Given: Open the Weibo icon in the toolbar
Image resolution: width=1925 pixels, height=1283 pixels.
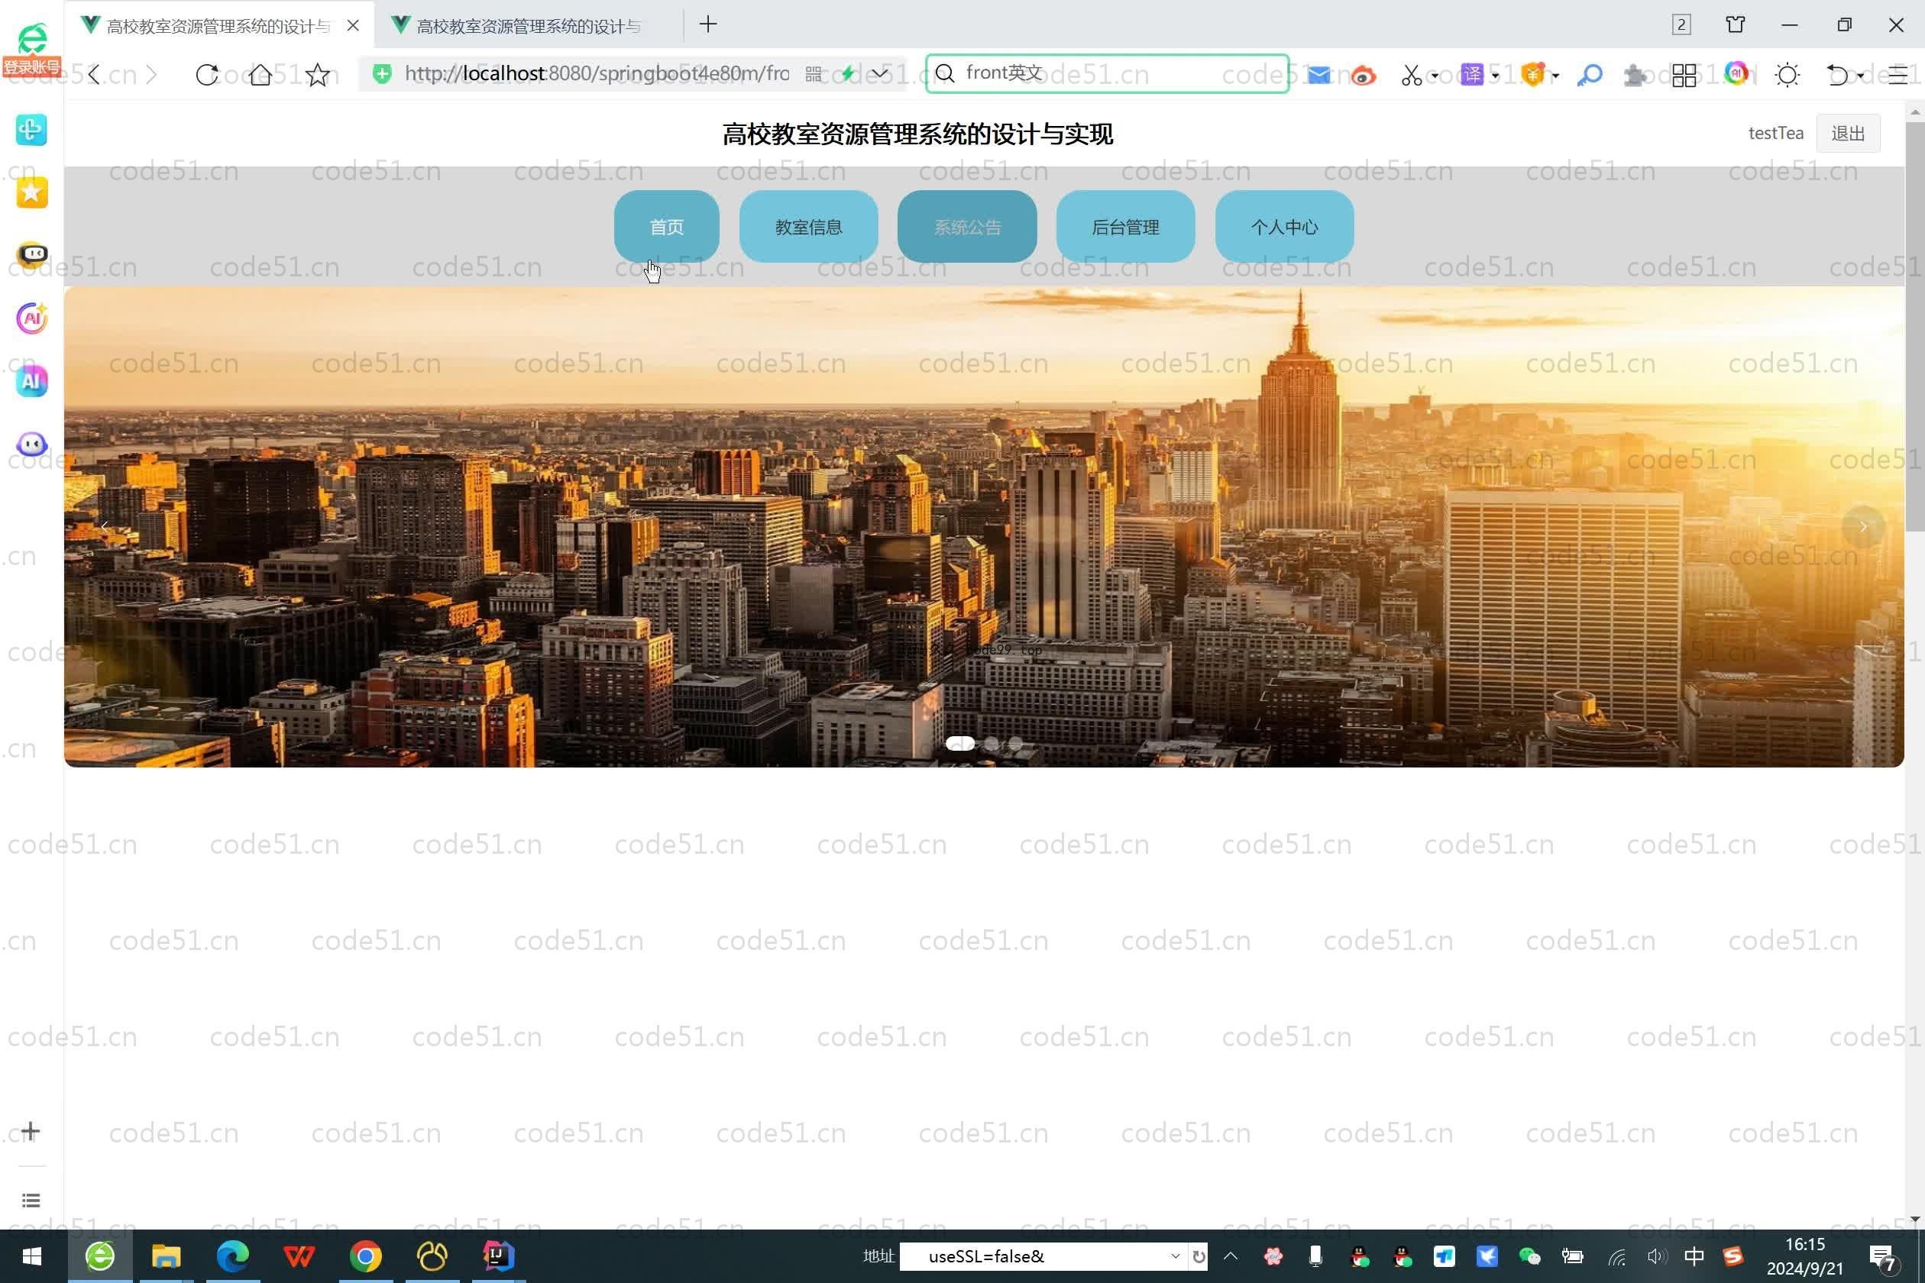Looking at the screenshot, I should coord(1363,76).
